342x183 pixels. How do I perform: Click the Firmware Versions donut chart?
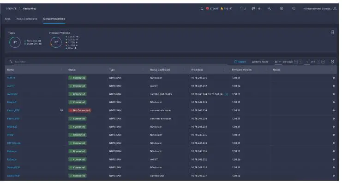point(56,42)
